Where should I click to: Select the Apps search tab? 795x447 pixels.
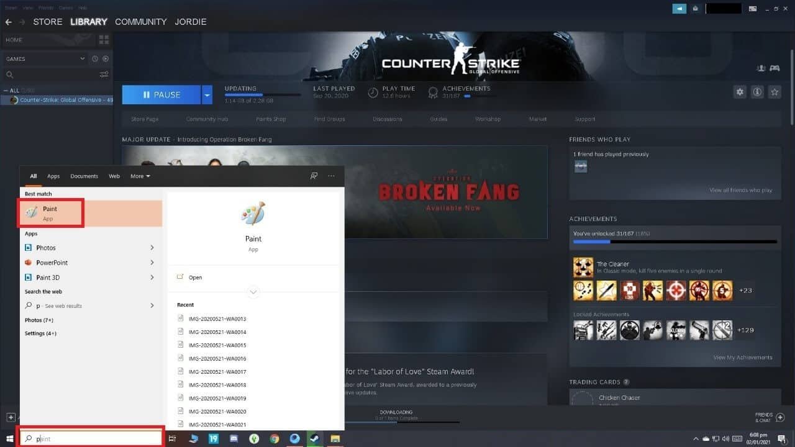point(53,176)
